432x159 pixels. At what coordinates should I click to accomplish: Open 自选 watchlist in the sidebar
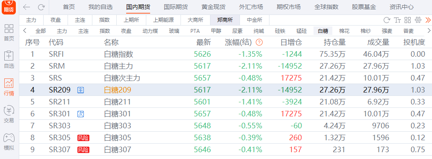(x=9, y=60)
